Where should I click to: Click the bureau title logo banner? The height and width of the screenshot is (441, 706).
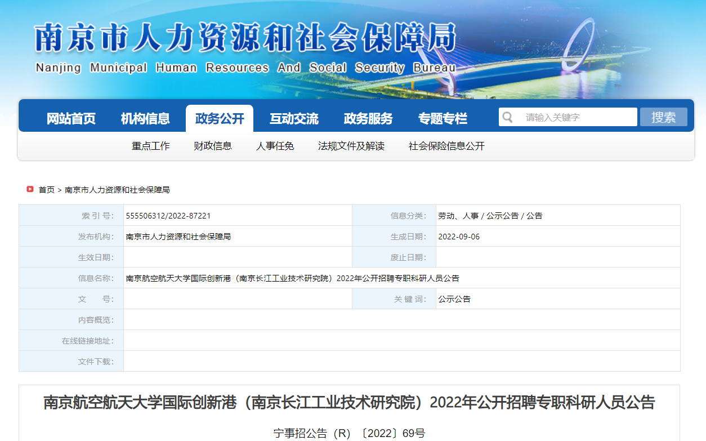245,49
